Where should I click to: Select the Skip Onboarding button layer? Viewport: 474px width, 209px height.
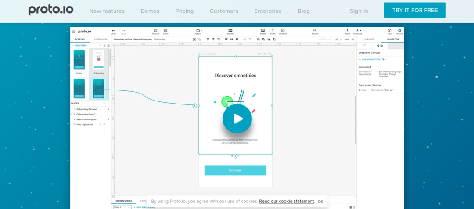87,119
